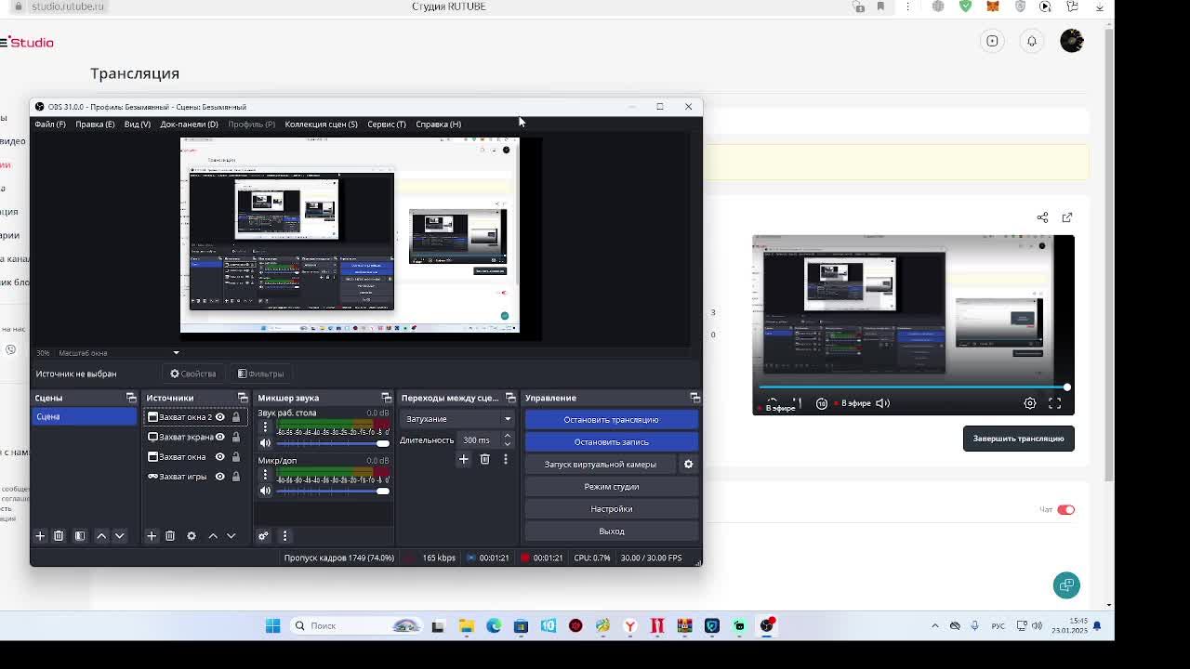This screenshot has width=1190, height=669.
Task: Open Сервис menu
Action: [386, 125]
